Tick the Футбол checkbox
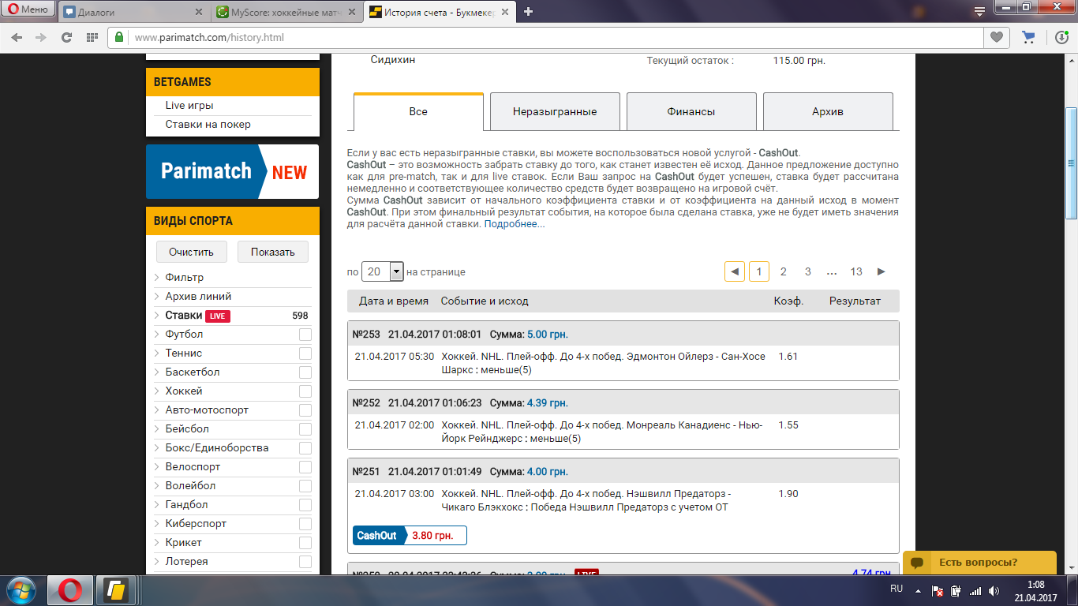The width and height of the screenshot is (1078, 606). coord(305,335)
